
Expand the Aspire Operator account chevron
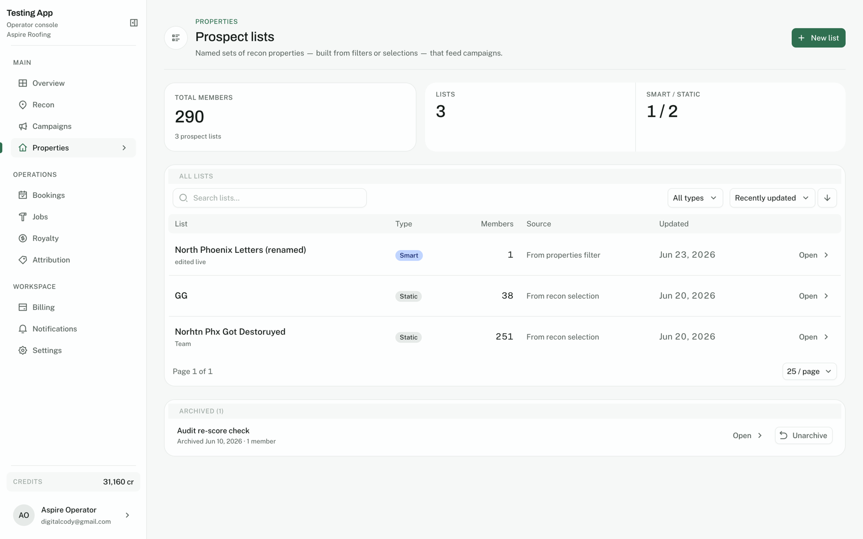tap(127, 515)
